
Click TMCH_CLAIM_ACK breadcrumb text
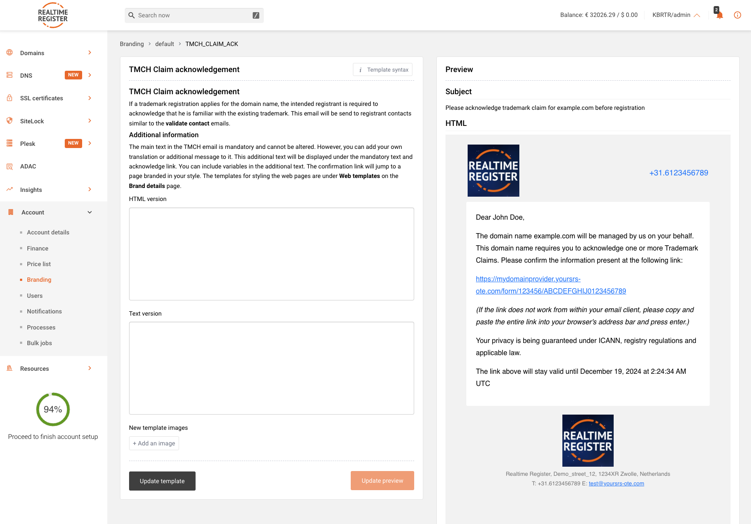pyautogui.click(x=212, y=44)
